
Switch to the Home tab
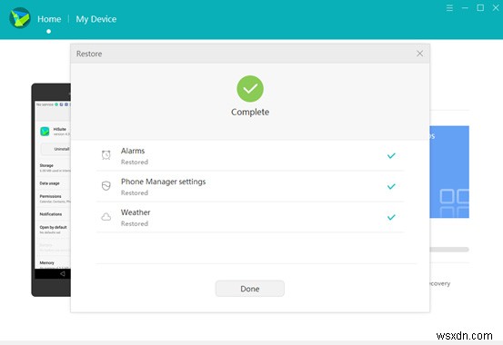point(49,19)
